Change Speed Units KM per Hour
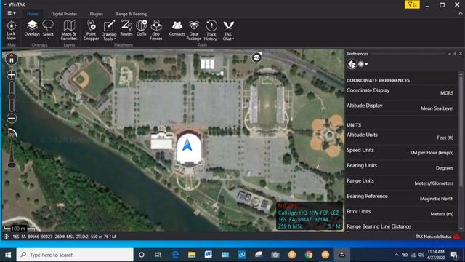Viewport: 465px width, 262px height. [x=400, y=151]
